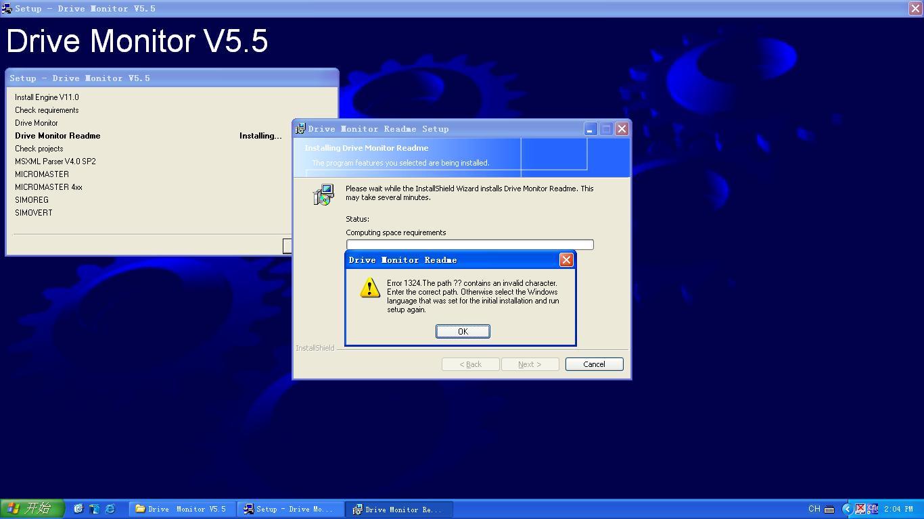This screenshot has width=924, height=519.
Task: Switch to 'Drive Monitor Re...' taskbar button
Action: [399, 510]
